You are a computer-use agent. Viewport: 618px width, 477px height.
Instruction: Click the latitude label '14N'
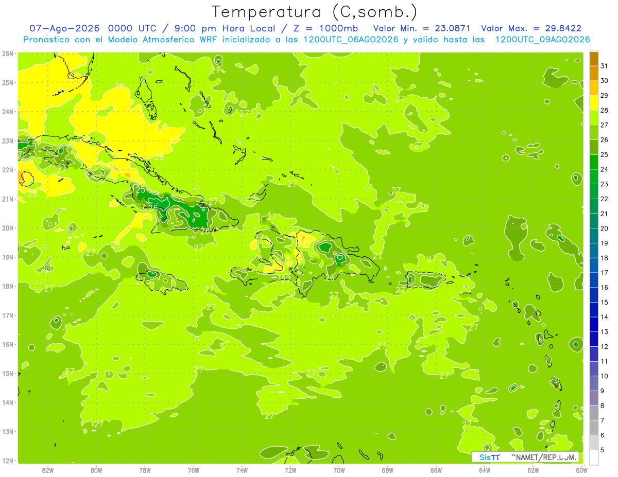7,402
